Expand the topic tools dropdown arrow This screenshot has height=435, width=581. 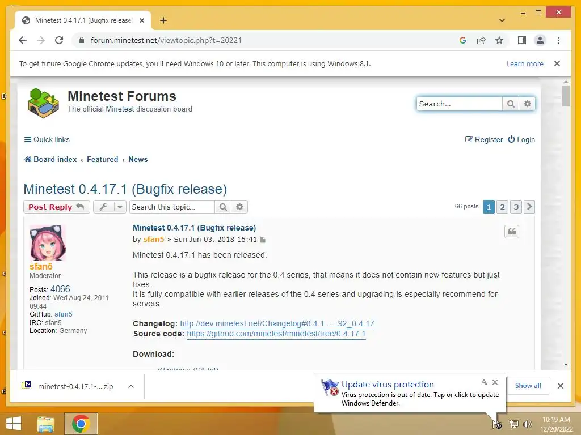pyautogui.click(x=120, y=207)
